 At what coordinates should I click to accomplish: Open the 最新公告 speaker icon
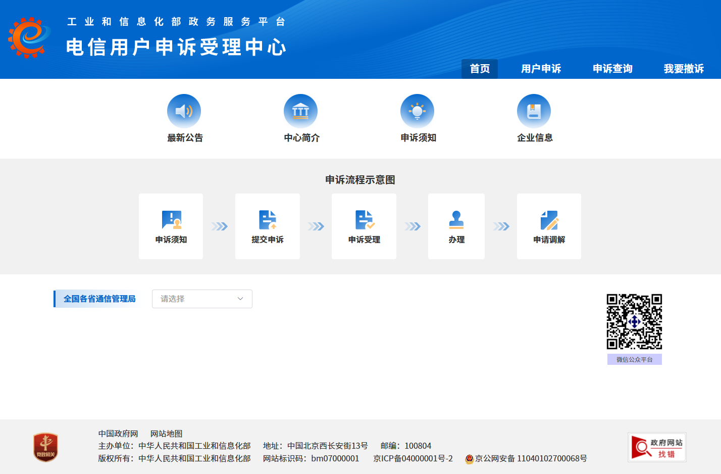(184, 111)
